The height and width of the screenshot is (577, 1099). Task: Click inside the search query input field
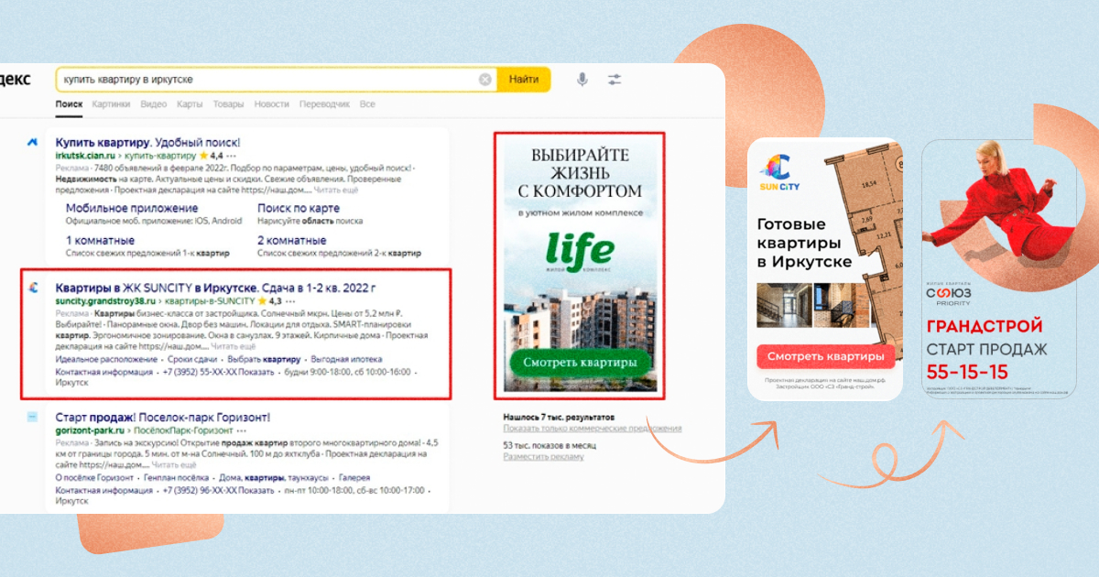coord(266,80)
